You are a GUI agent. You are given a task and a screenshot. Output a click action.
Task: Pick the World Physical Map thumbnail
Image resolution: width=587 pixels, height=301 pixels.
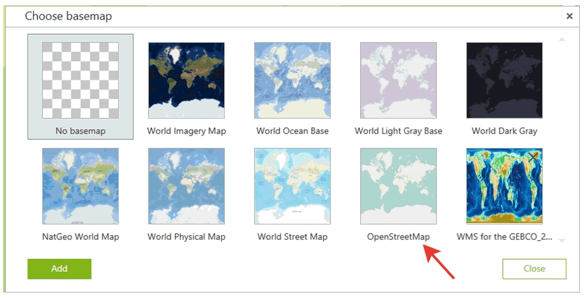click(187, 186)
